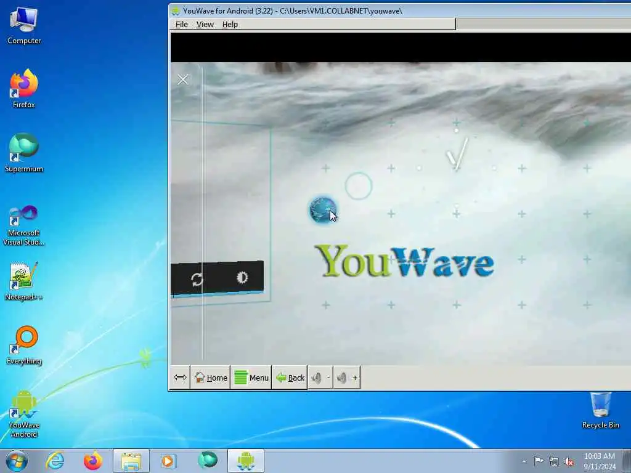Open the View menu in YouWave

205,25
